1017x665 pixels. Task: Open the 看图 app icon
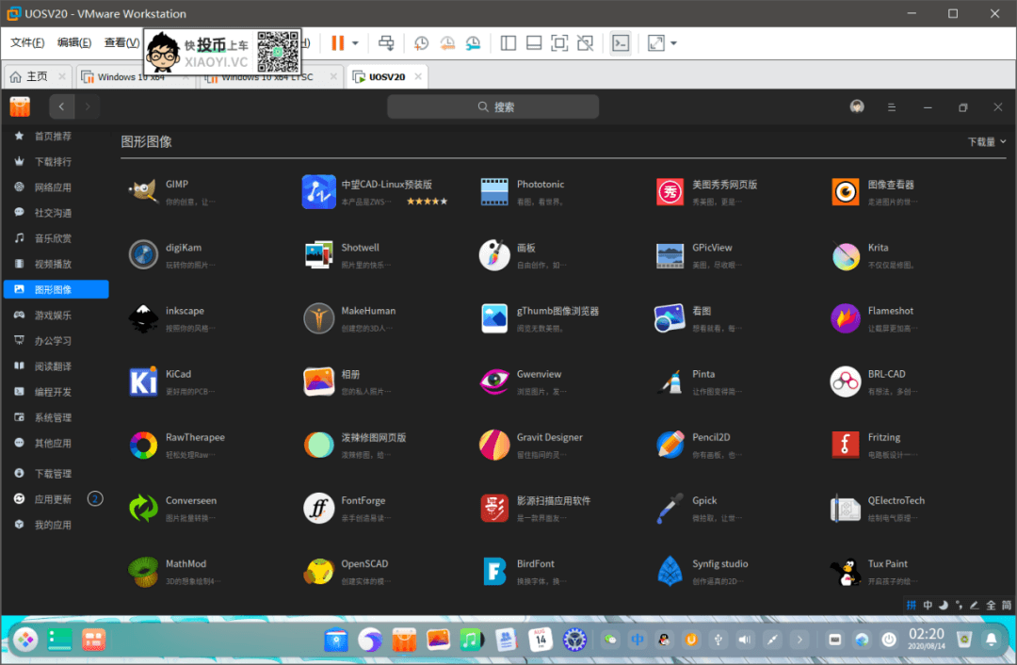tap(670, 318)
